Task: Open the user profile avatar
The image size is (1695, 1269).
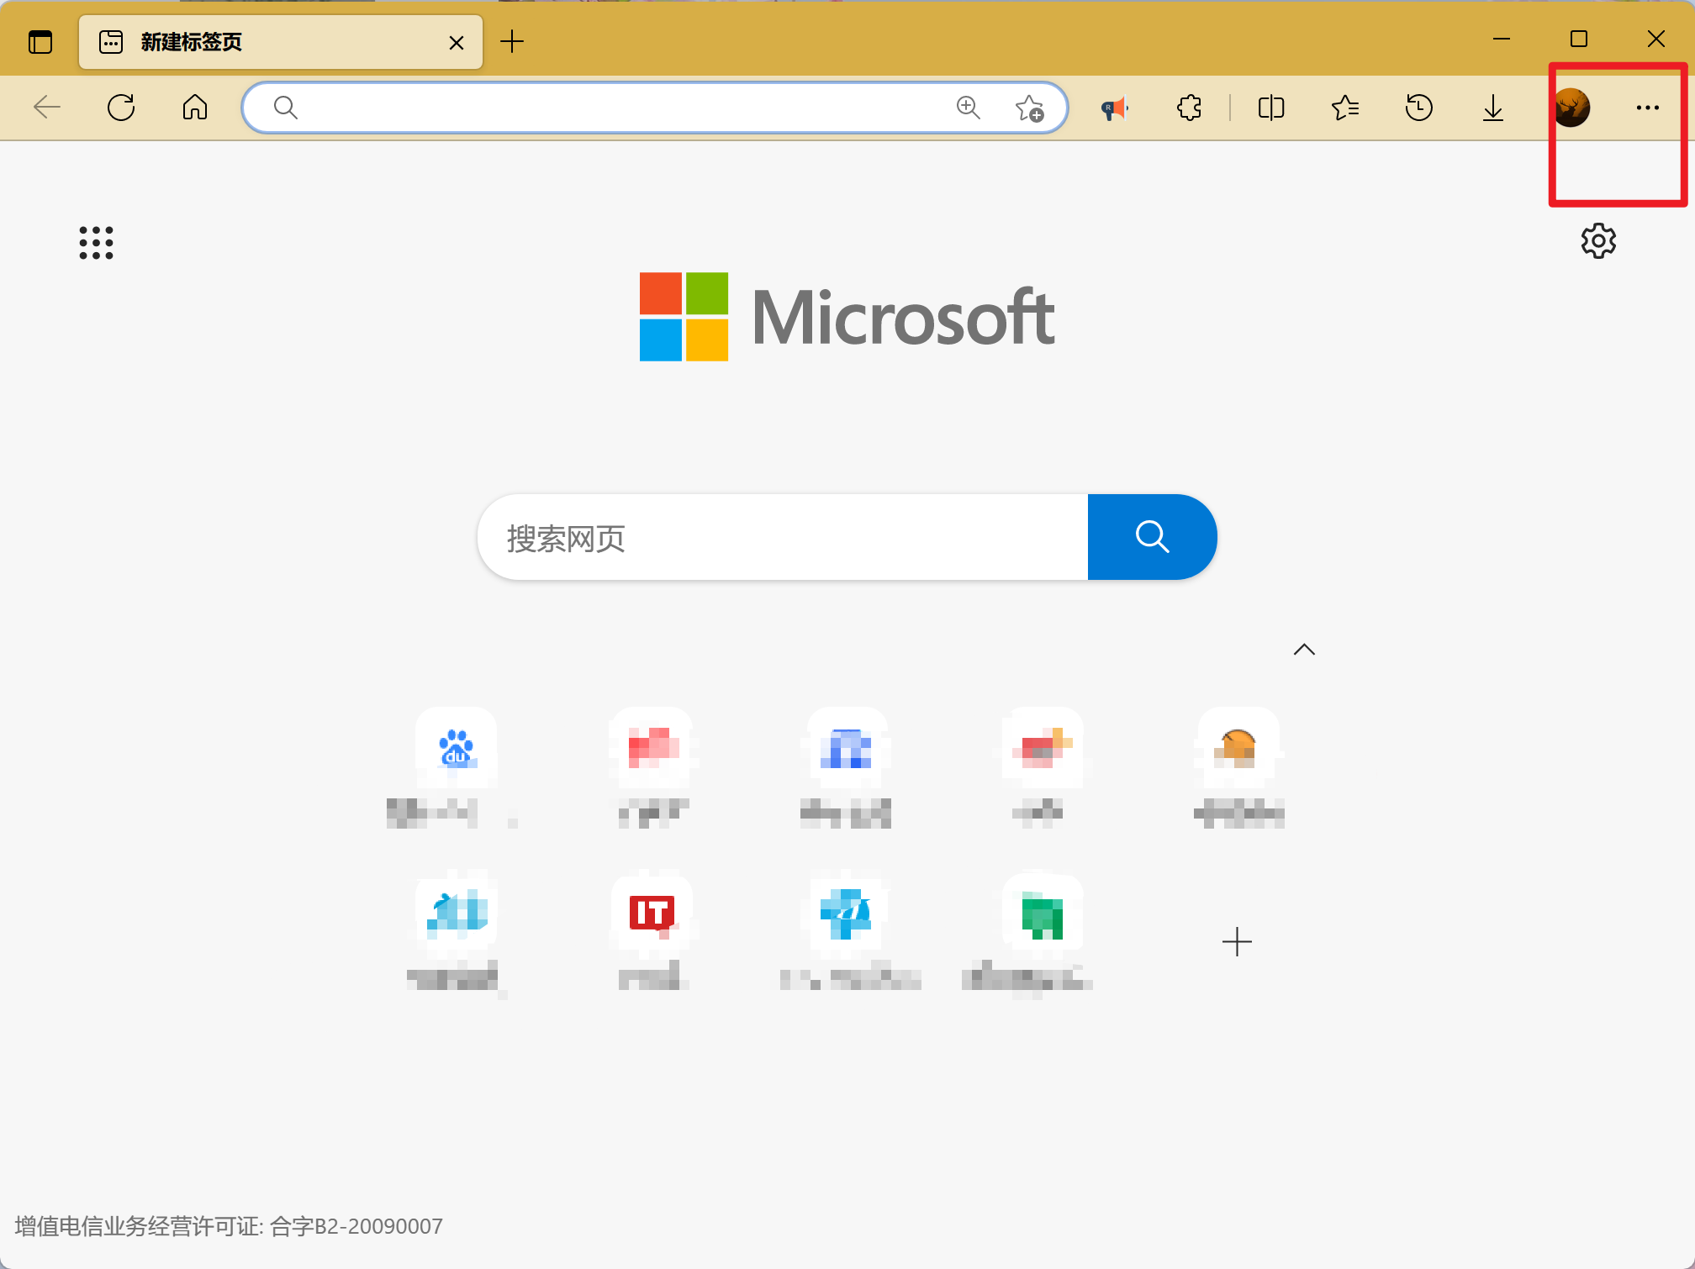Action: [1571, 108]
